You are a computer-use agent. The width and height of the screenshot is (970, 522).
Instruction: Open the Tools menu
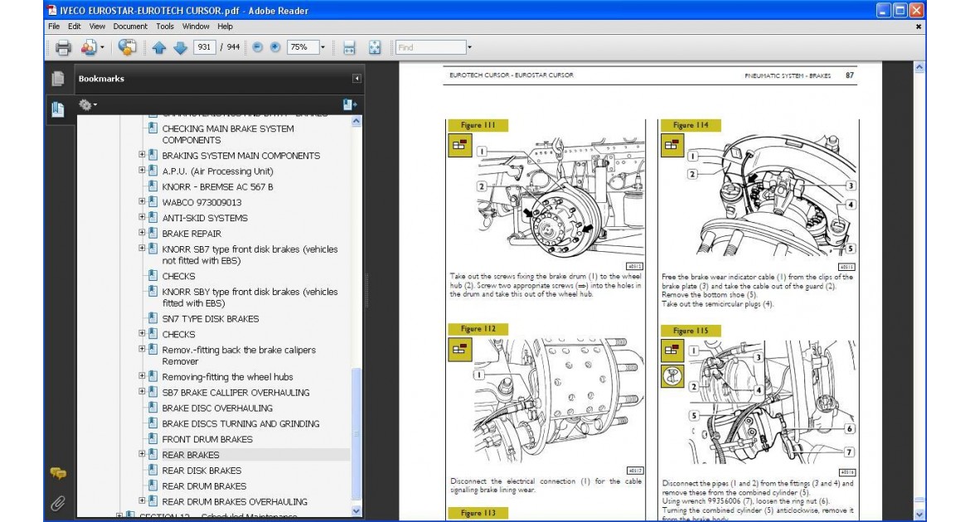[x=164, y=27]
